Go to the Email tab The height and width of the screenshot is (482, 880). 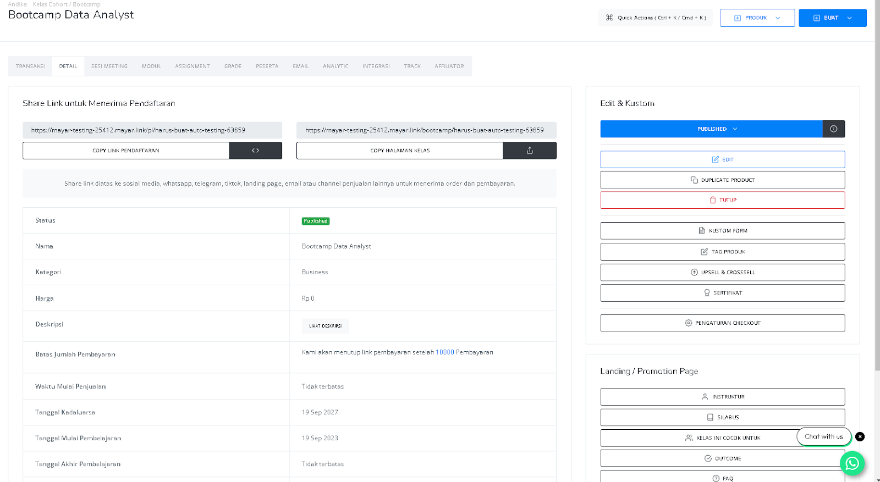point(301,67)
